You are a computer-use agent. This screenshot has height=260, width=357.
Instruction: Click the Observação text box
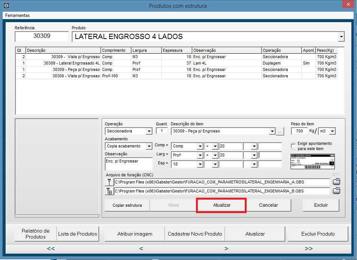coord(129,164)
